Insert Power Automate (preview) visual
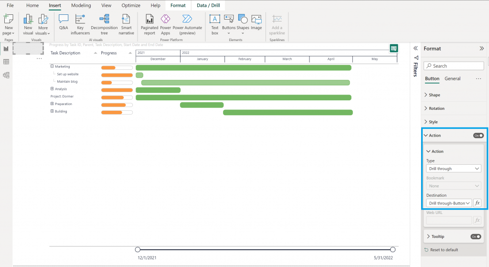 point(187,24)
